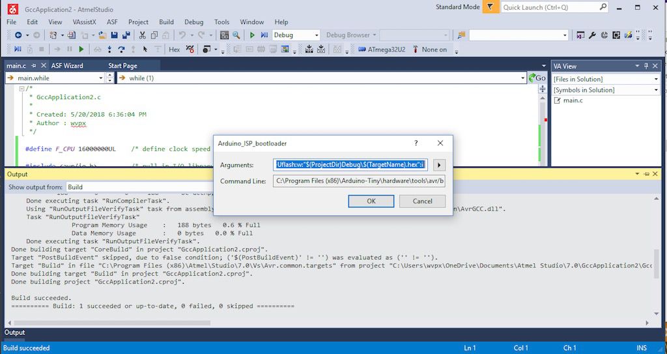Image resolution: width=667 pixels, height=354 pixels.
Task: Click the Run To Cursor pointer icon
Action: [x=145, y=50]
